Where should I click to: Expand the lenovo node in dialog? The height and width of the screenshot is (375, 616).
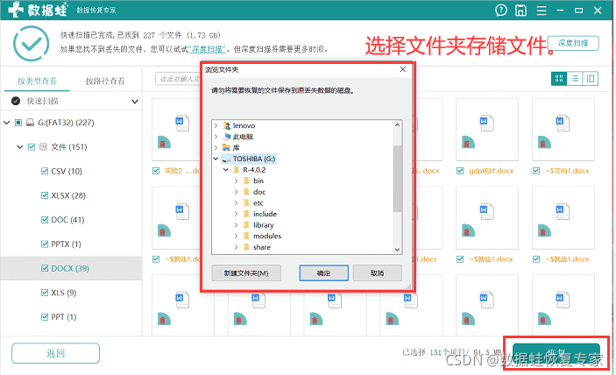216,125
